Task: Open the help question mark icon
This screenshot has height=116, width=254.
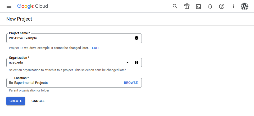Action: pyautogui.click(x=222, y=6)
